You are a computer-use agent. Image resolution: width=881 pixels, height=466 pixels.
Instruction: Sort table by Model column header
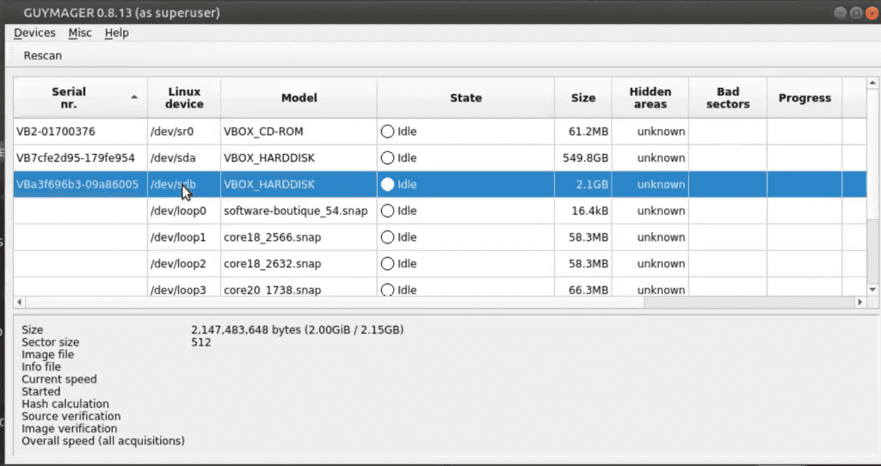299,98
